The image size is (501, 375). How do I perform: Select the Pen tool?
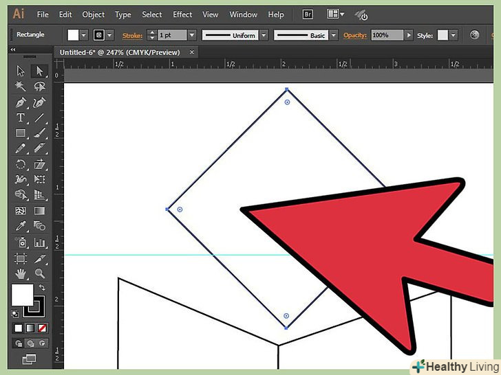coord(21,102)
